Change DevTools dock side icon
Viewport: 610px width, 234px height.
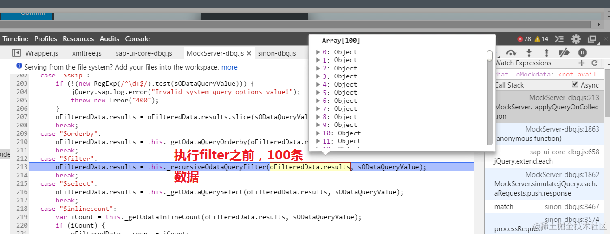point(592,39)
